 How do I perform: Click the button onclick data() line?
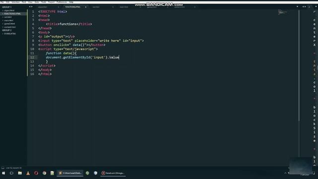tap(72, 45)
